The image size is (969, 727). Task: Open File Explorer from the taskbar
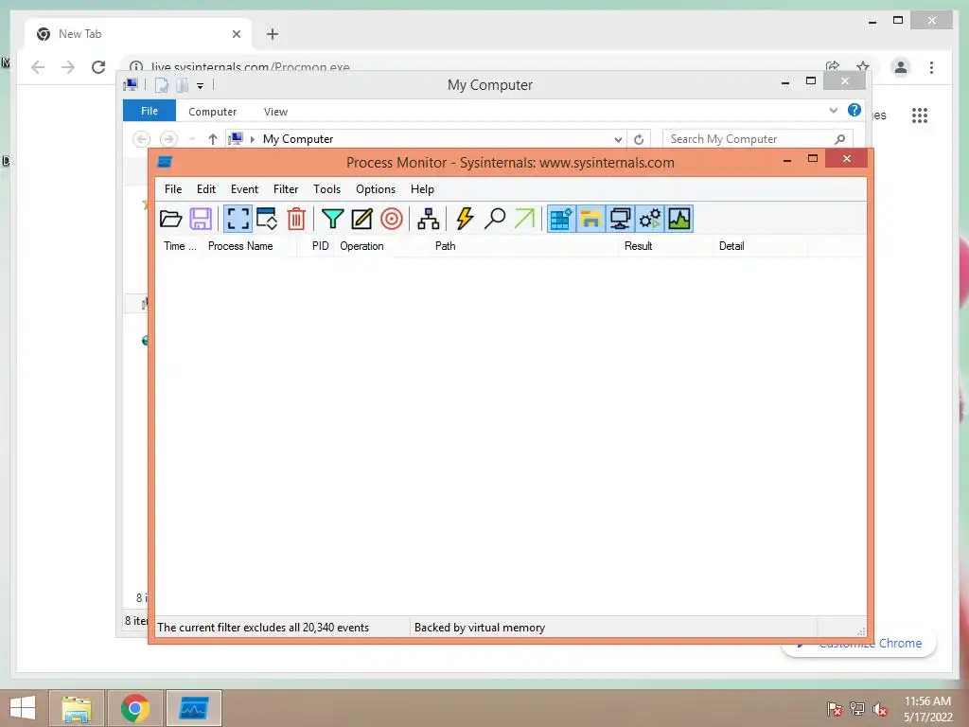(77, 708)
